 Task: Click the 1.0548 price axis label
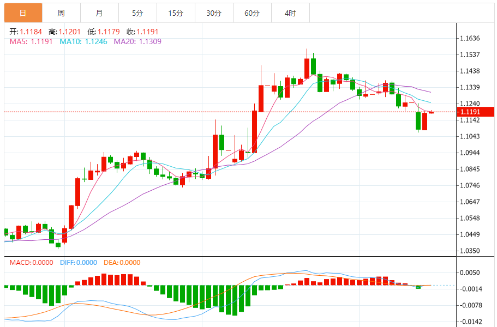point(470,218)
